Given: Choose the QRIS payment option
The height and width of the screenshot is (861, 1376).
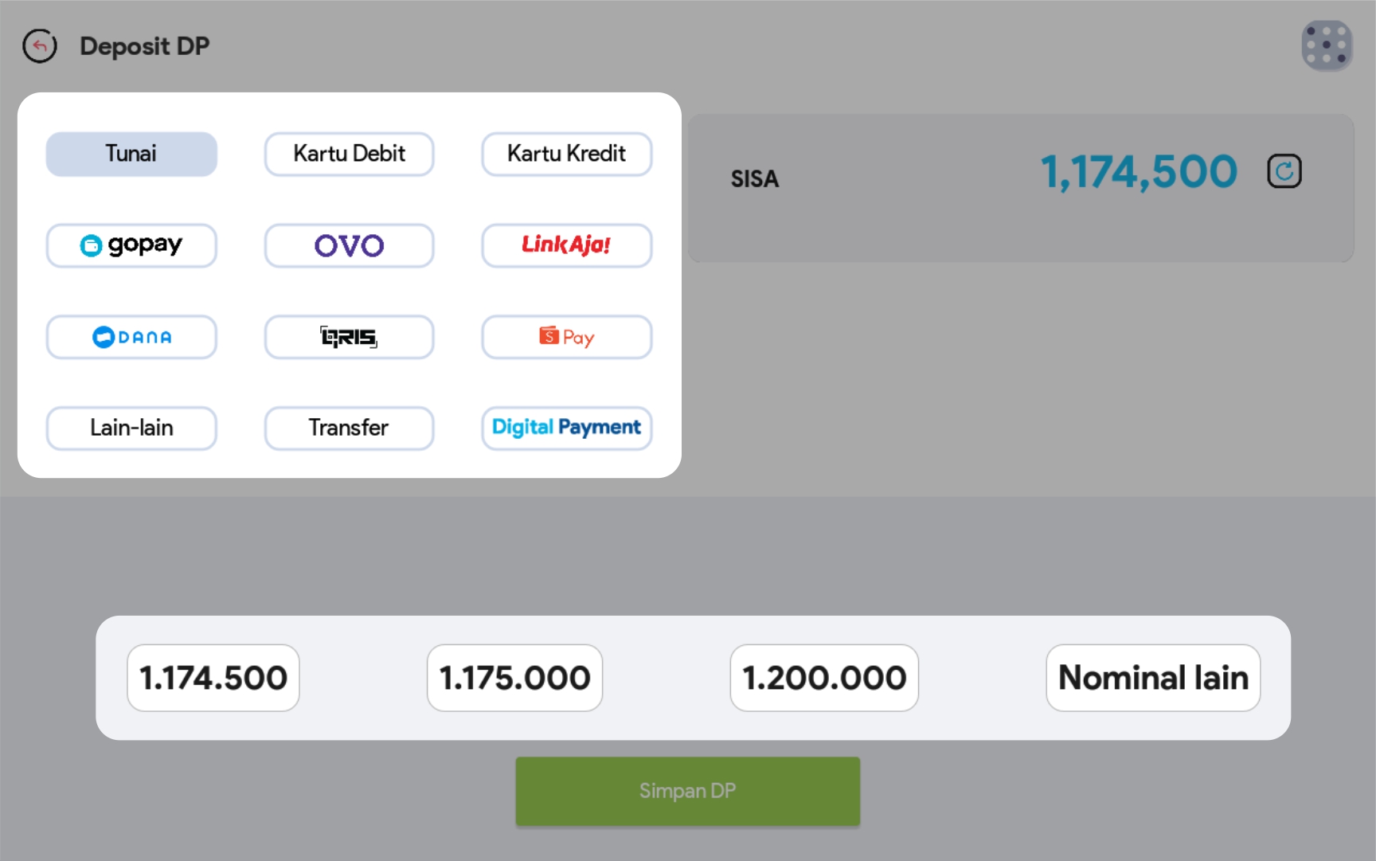Looking at the screenshot, I should click(x=349, y=337).
